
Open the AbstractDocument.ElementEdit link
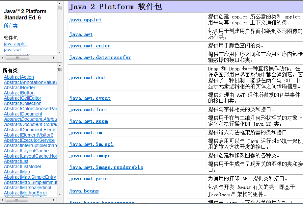30,130
